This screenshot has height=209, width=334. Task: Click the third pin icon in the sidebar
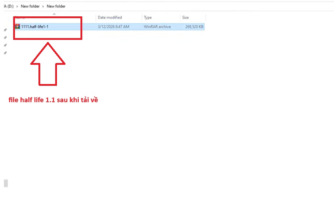coord(5,45)
